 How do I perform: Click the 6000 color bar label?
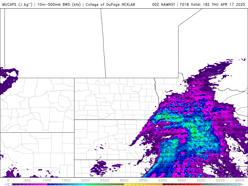[x=240, y=180]
